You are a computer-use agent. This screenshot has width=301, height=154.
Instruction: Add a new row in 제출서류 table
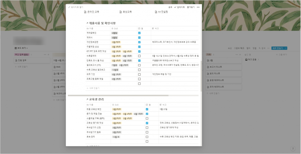pyautogui.click(x=93, y=88)
